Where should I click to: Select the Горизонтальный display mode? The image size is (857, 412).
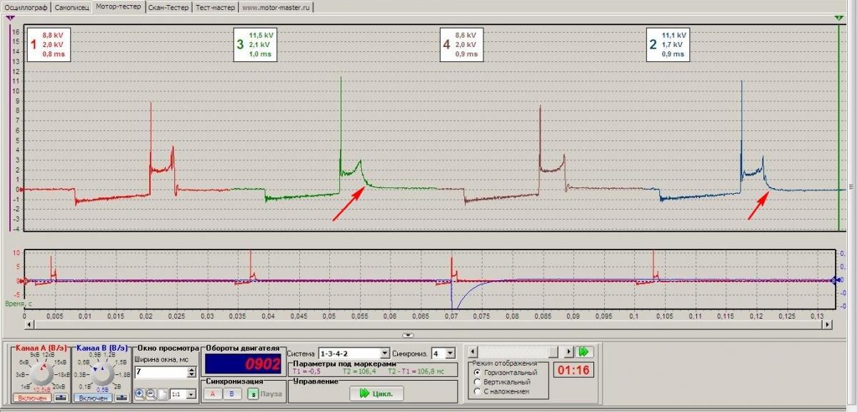pos(477,372)
